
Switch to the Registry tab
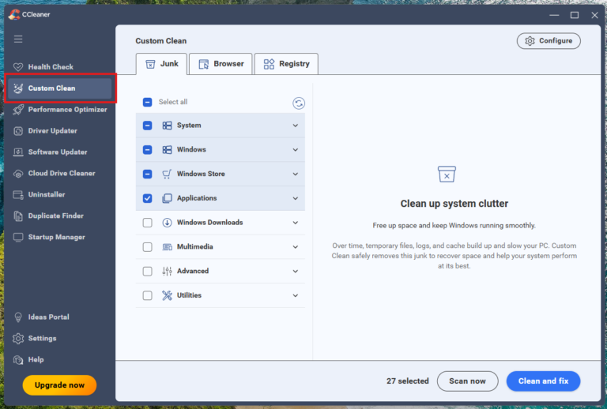point(286,64)
